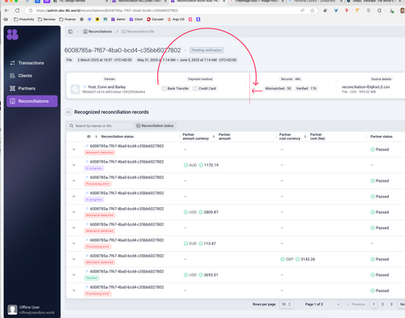This screenshot has width=405, height=318.
Task: Click the read-aloud icon in address bar
Action: (302, 11)
